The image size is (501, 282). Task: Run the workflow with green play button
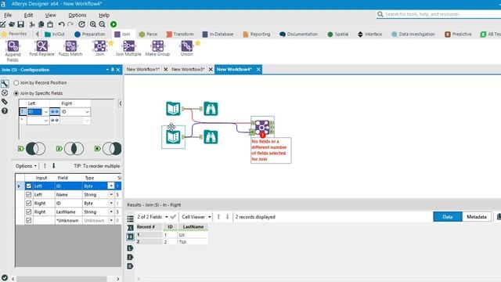pos(114,24)
